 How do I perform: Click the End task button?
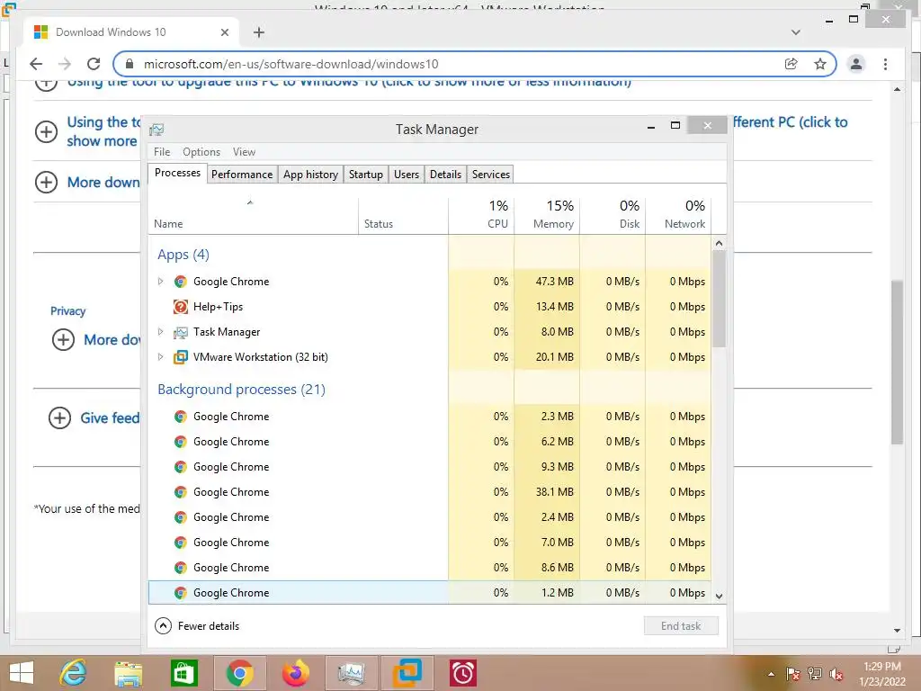[x=681, y=626]
